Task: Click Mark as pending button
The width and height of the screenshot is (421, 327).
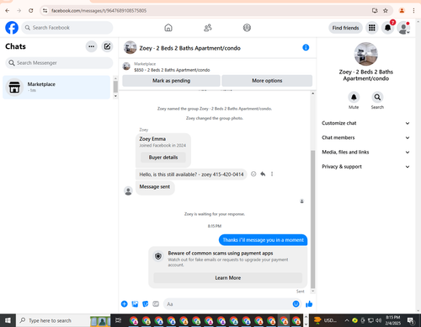Action: [x=171, y=81]
